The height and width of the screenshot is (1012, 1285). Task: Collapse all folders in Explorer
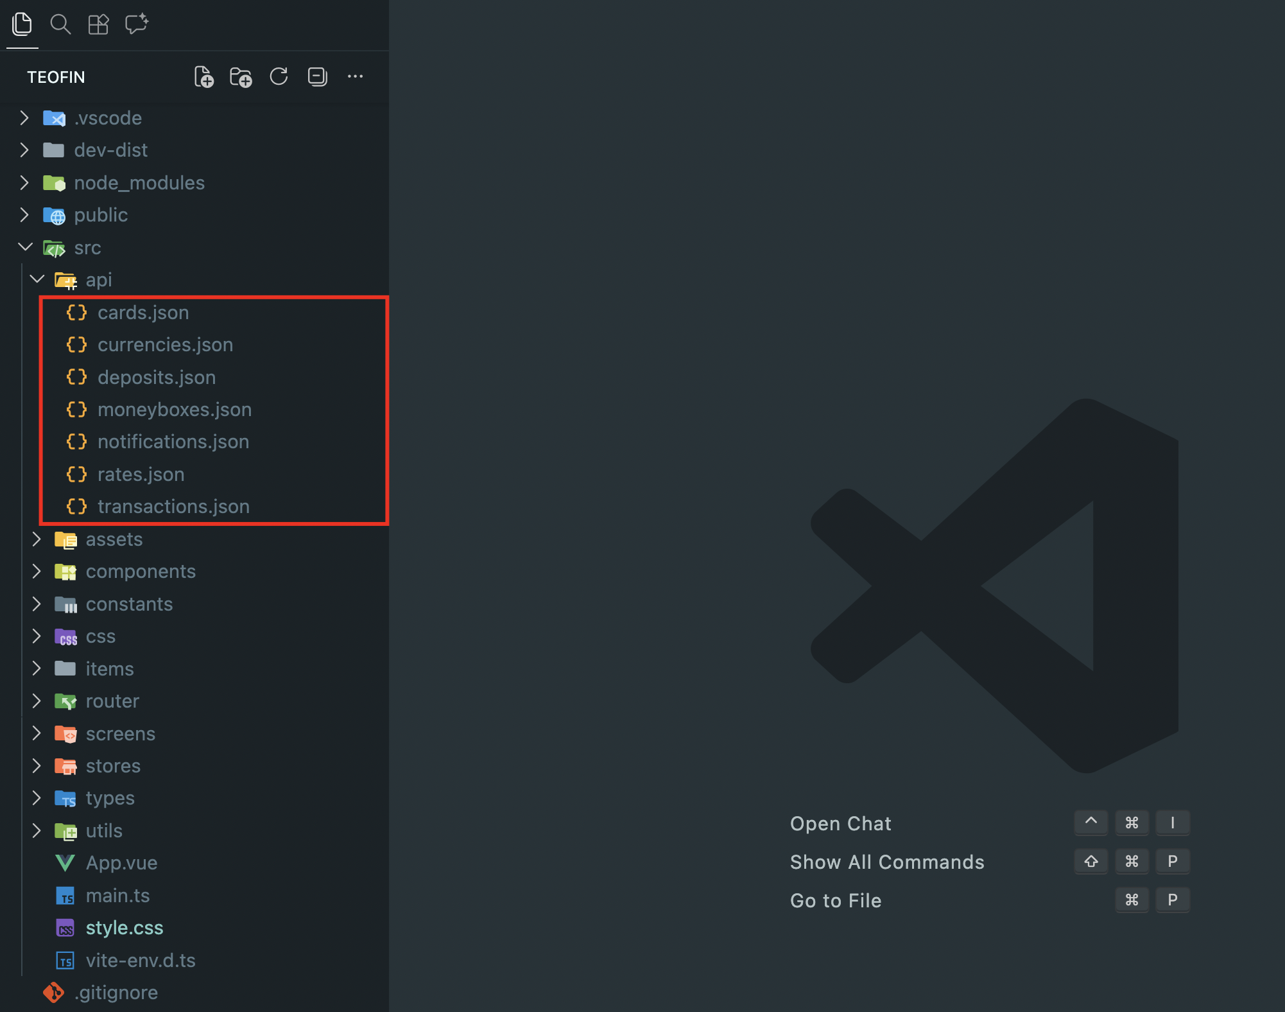click(317, 77)
